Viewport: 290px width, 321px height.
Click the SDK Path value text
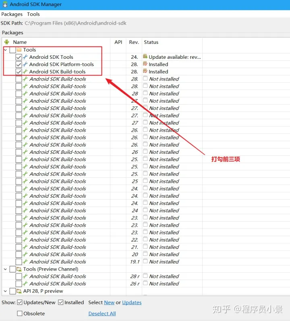(75, 23)
